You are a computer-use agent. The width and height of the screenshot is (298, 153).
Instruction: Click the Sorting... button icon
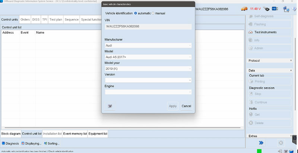pyautogui.click(x=45, y=143)
